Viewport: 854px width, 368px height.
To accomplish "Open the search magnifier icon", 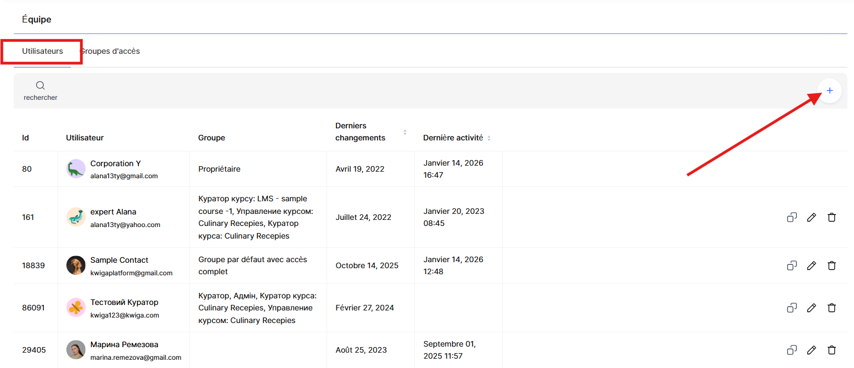I will point(40,86).
